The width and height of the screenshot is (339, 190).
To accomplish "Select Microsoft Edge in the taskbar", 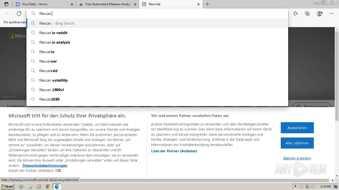I will [57, 187].
